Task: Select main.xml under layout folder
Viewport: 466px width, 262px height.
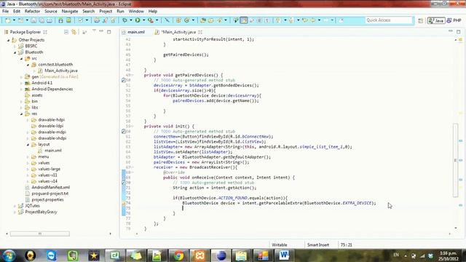Action: (53, 151)
